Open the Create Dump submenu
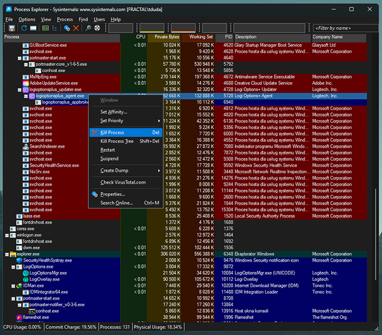The width and height of the screenshot is (382, 335). (x=126, y=170)
